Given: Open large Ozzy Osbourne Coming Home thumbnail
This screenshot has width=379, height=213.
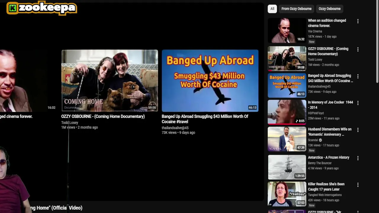Looking at the screenshot, I should (x=110, y=80).
